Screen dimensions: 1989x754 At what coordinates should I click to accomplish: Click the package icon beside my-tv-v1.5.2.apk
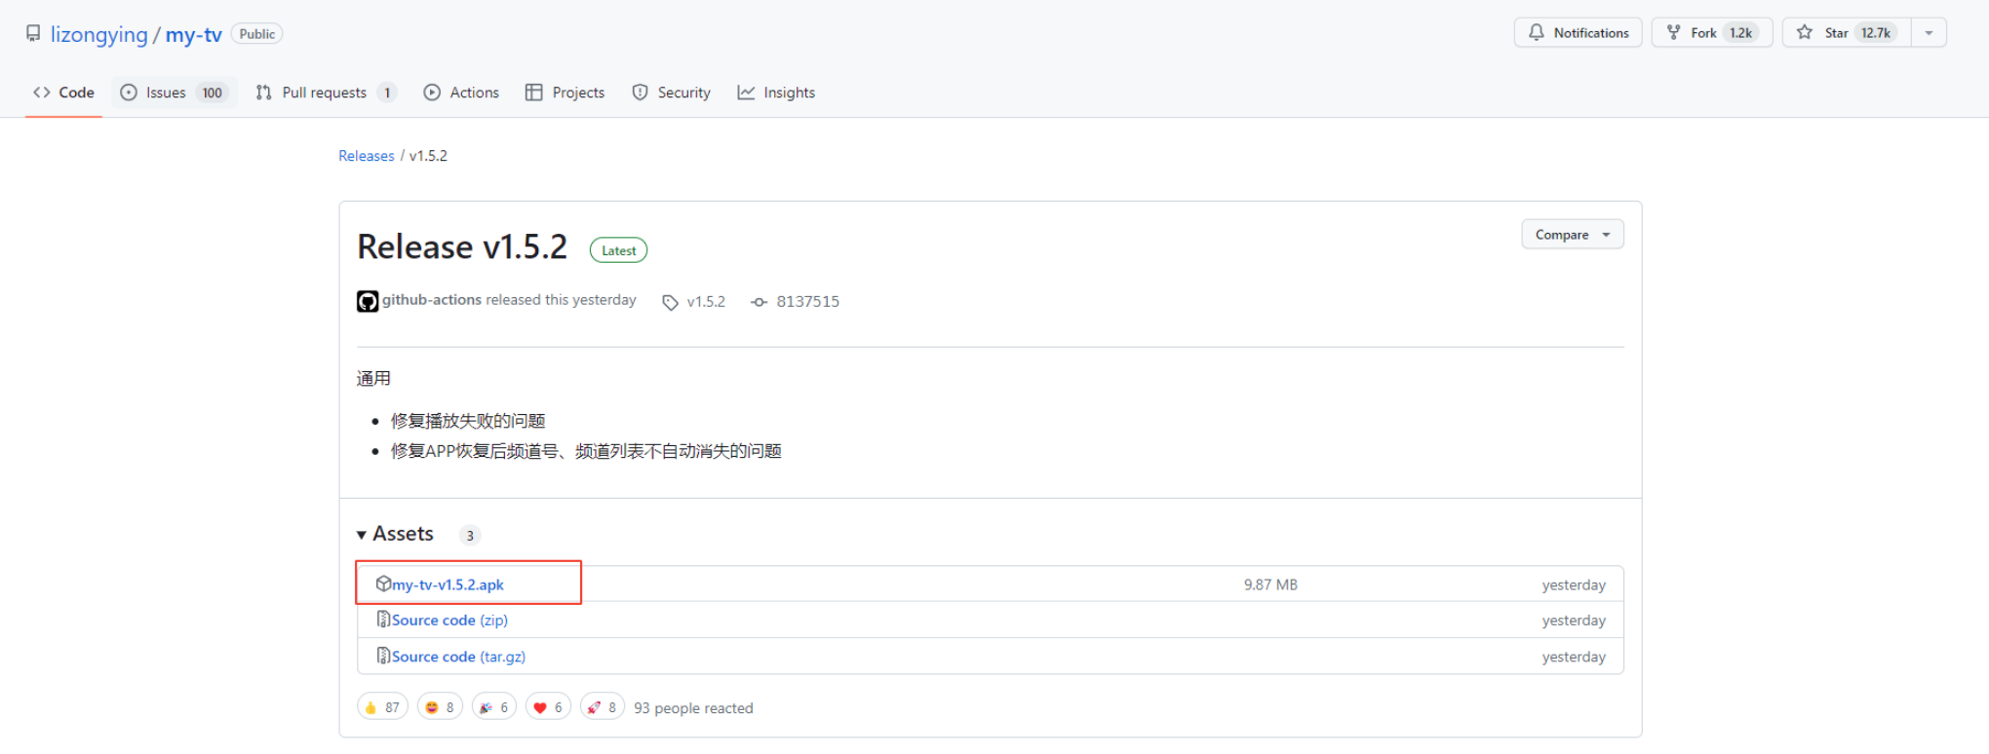(383, 584)
